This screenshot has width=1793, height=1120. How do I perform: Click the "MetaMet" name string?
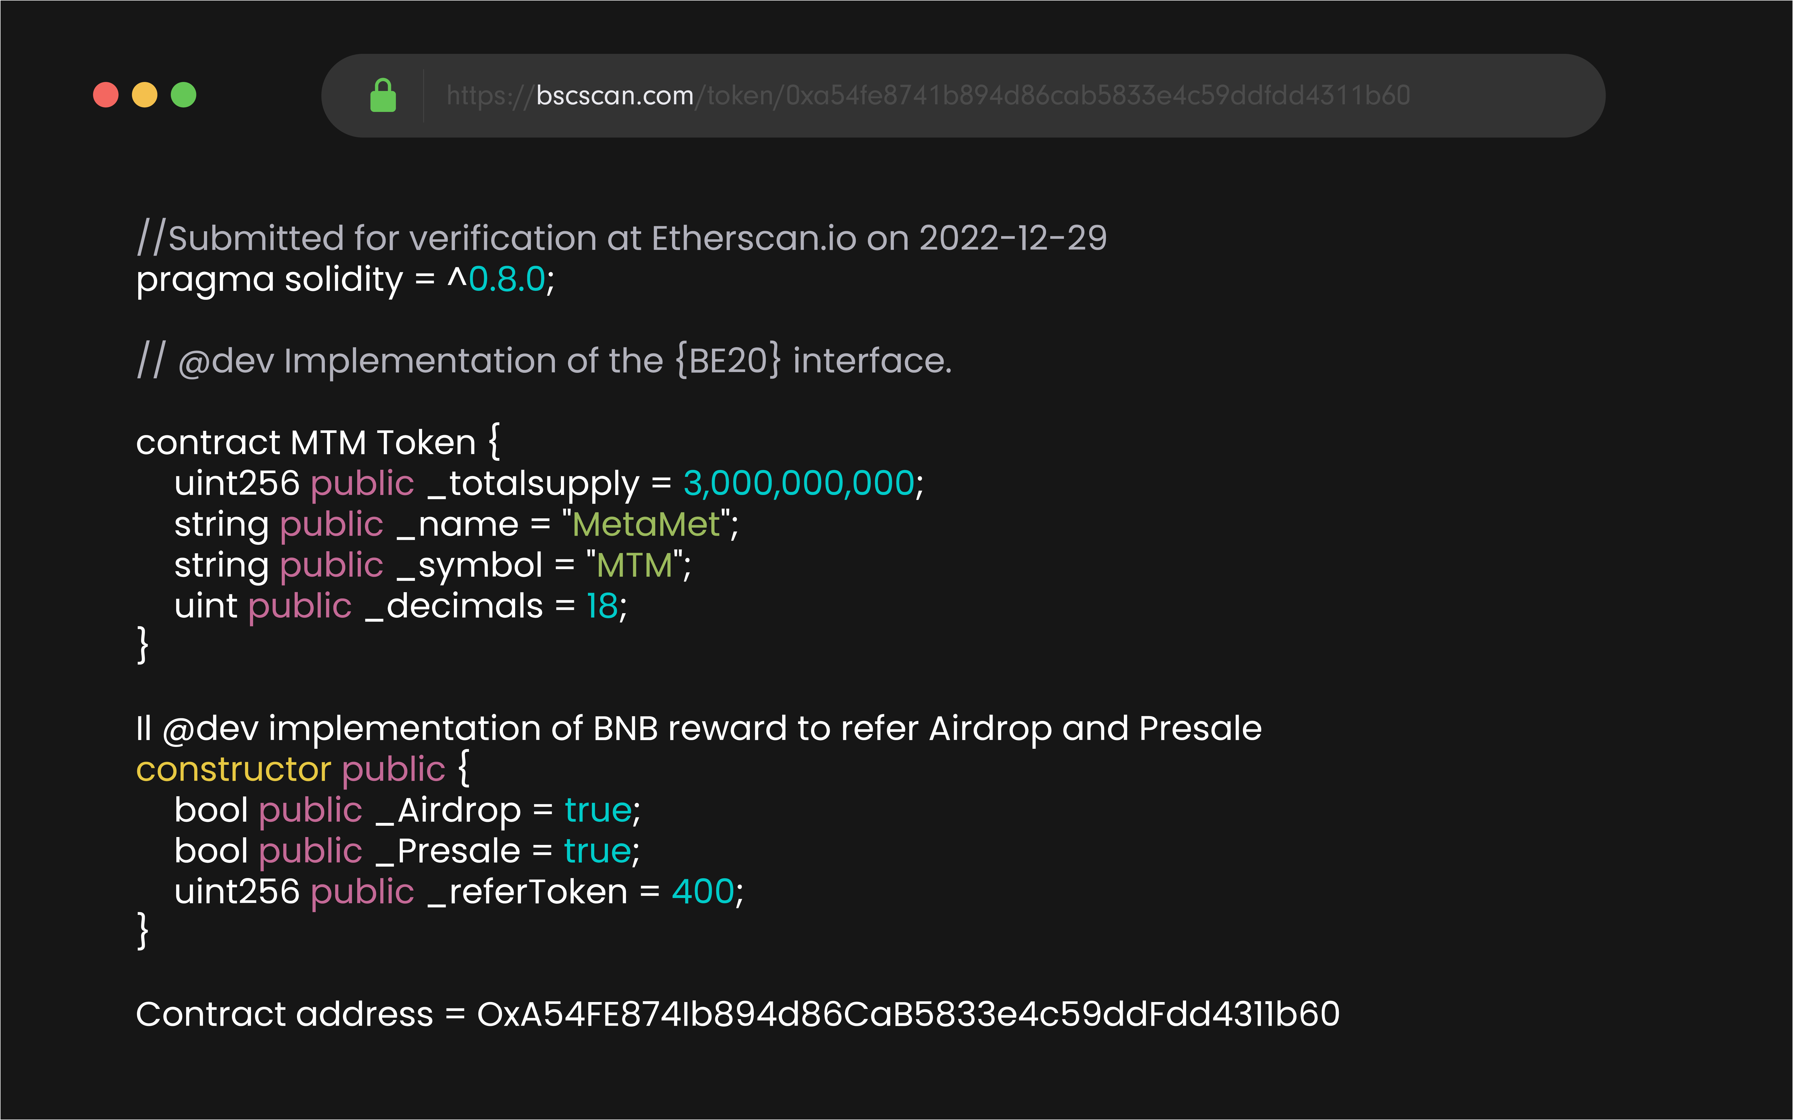coord(646,524)
